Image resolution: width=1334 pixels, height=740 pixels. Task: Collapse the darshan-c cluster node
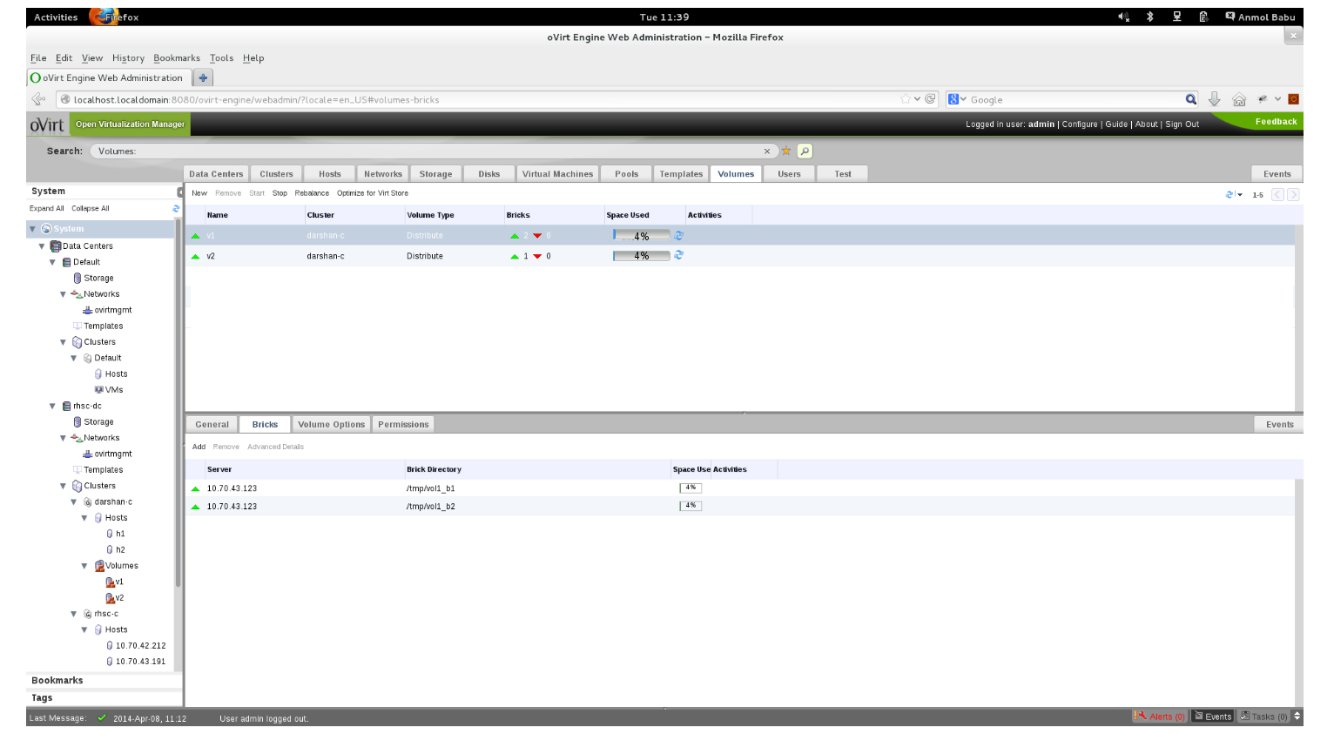[74, 502]
